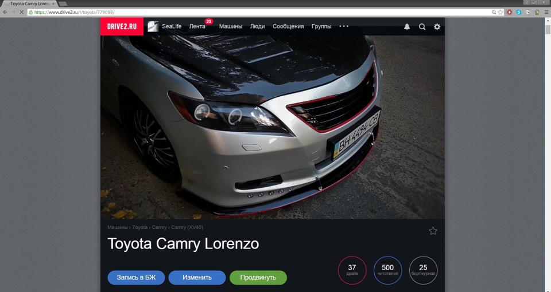This screenshot has width=551, height=292.
Task: Click the green Продвинуть button
Action: (258, 278)
